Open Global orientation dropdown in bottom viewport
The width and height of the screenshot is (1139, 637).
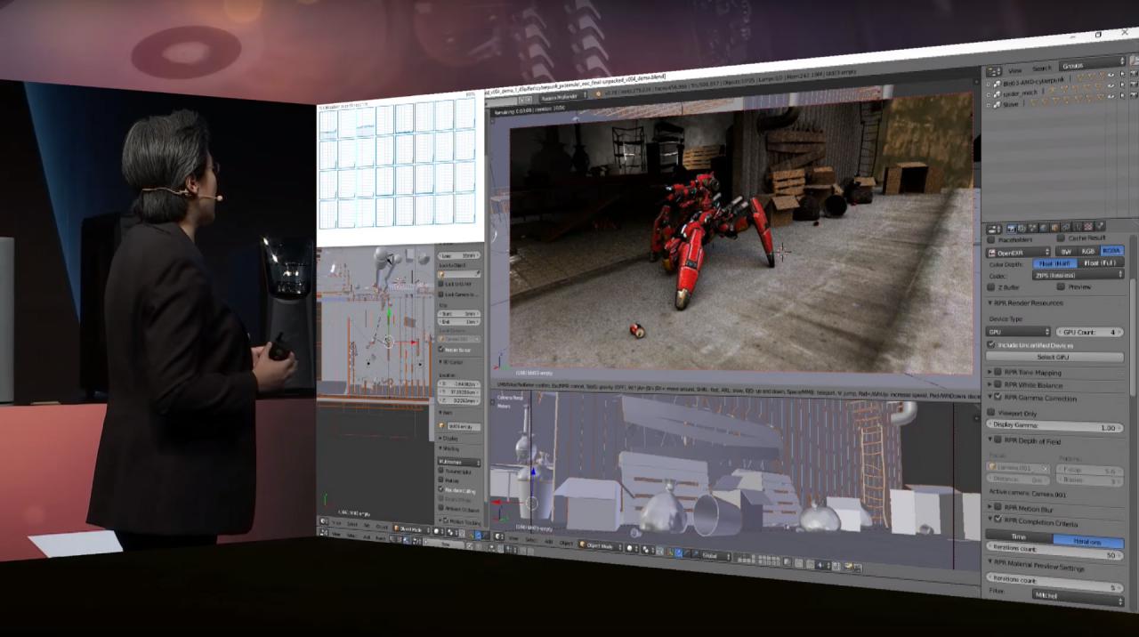coord(716,556)
